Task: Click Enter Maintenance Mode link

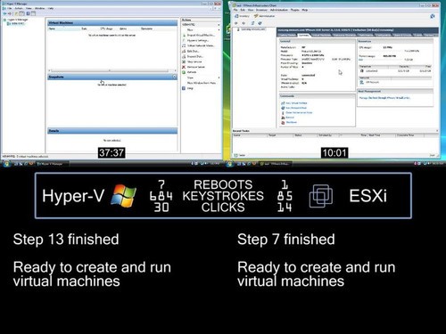Action: click(x=299, y=113)
